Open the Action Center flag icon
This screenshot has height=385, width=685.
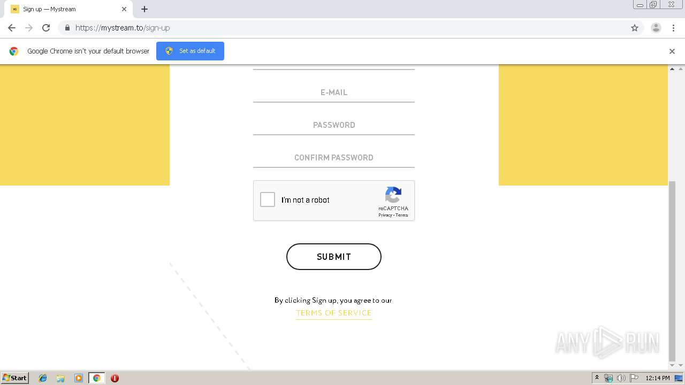(634, 378)
